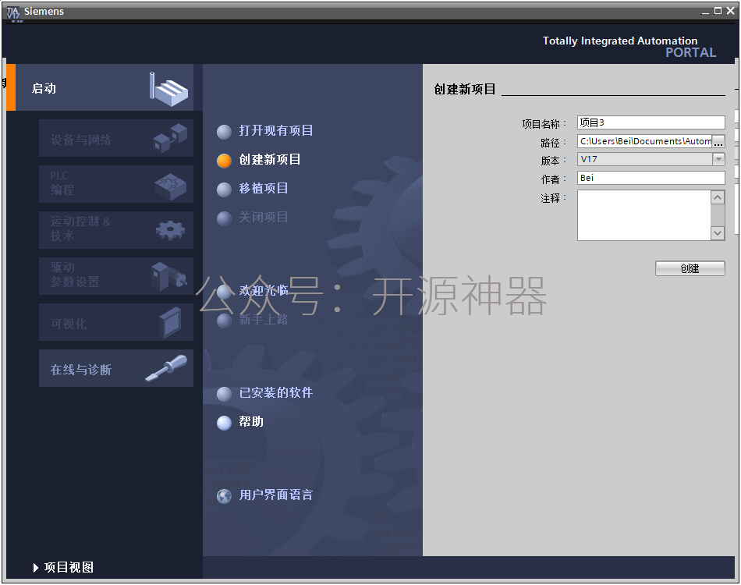Click the bullet beside 新手上路

pos(224,321)
